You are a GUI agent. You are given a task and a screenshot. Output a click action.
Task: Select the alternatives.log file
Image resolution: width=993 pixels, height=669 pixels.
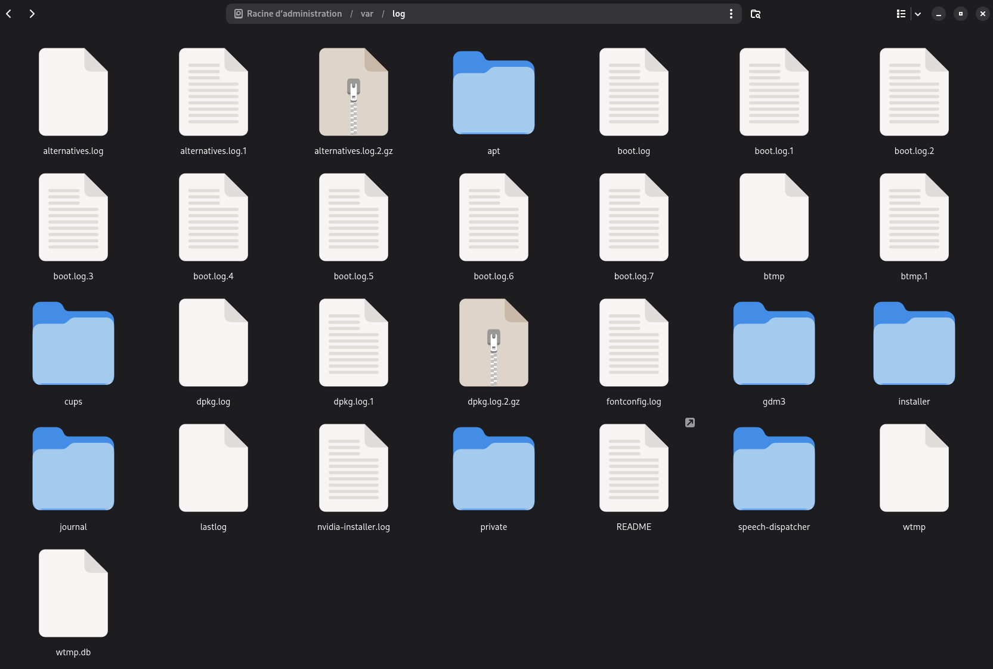point(73,92)
